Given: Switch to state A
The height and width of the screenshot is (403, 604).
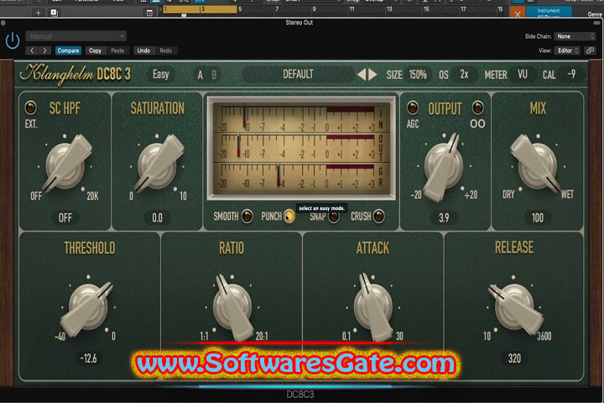Looking at the screenshot, I should [x=200, y=75].
